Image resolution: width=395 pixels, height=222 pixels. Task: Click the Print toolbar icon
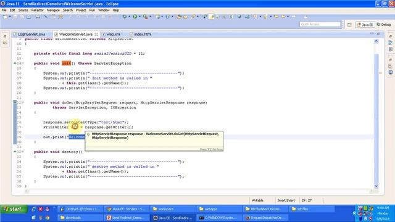click(x=38, y=17)
